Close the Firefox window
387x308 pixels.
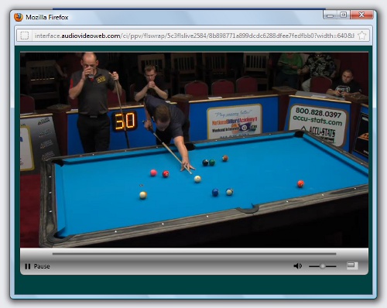point(361,15)
